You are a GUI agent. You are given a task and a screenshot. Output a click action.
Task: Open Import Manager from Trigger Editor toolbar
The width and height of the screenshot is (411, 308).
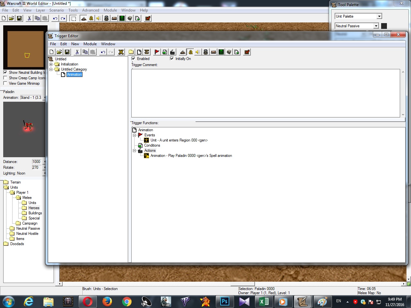click(x=237, y=52)
